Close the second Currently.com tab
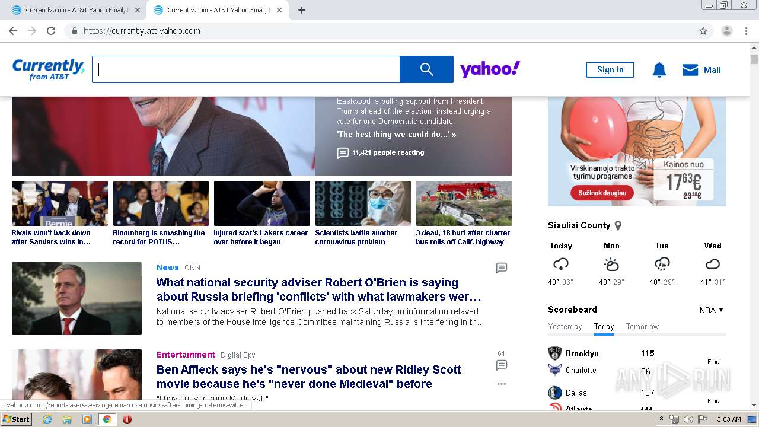The width and height of the screenshot is (759, 427). click(279, 10)
